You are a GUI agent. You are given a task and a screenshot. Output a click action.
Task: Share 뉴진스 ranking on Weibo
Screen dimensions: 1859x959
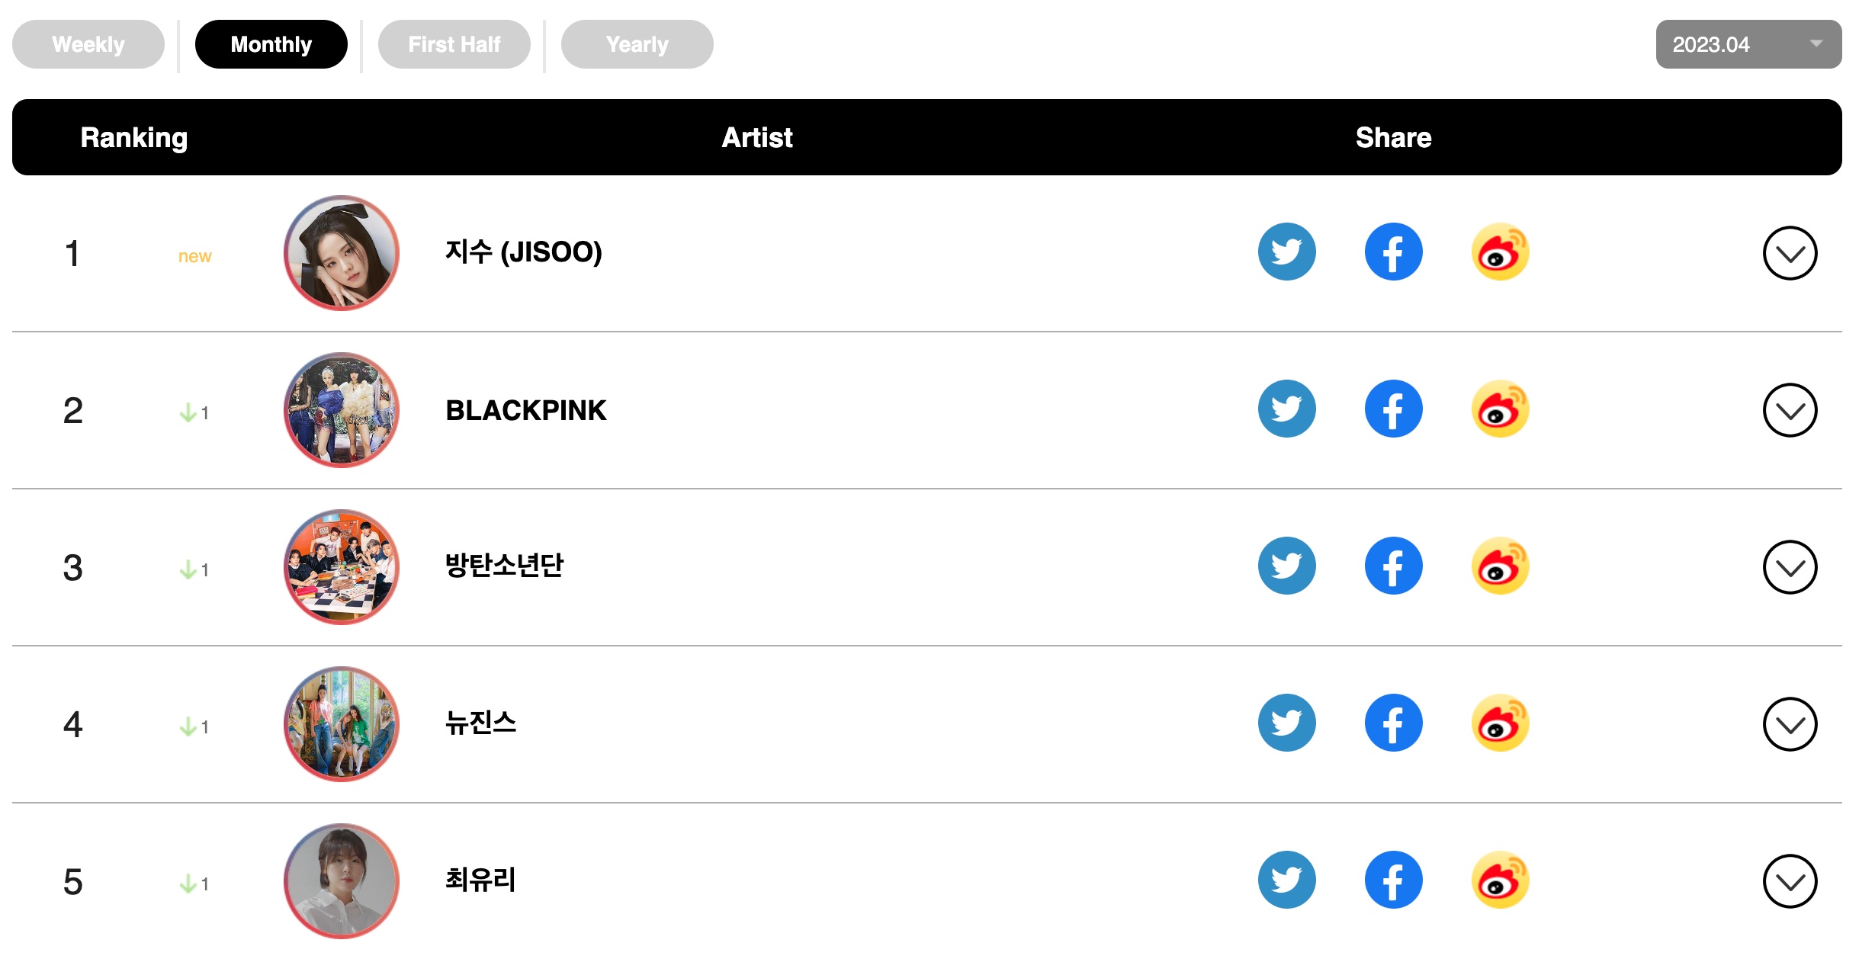coord(1500,723)
